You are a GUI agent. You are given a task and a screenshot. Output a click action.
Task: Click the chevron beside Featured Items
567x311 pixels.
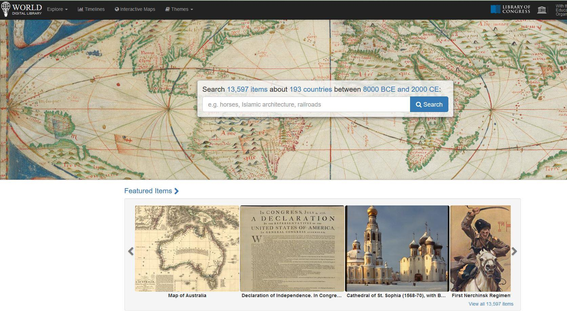(176, 191)
